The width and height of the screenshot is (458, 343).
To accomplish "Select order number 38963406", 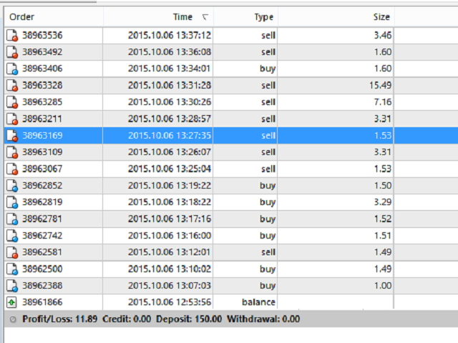I will [42, 69].
